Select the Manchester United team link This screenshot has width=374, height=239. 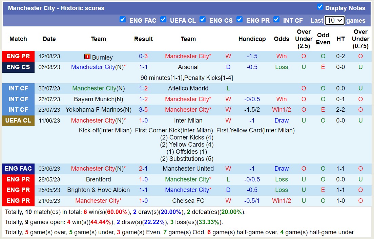click(x=188, y=169)
